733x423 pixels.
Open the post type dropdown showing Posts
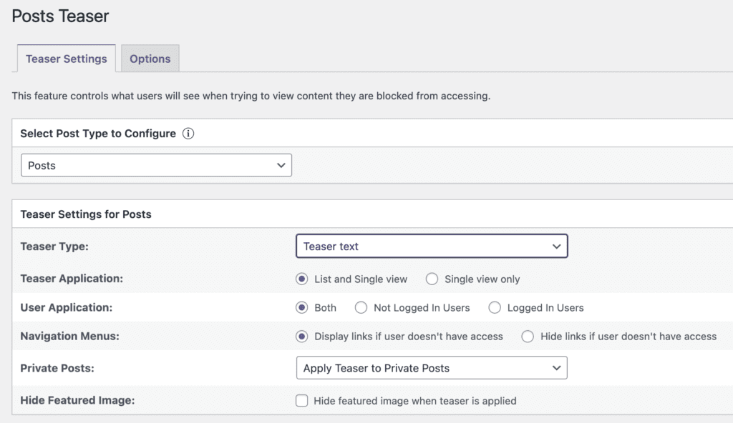[156, 165]
